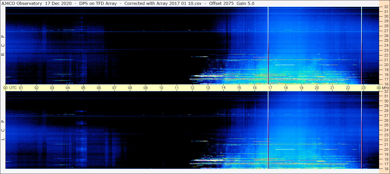The height and width of the screenshot is (174, 390).
Task: Click the 00 UTC label at axis start
Action: coord(5,88)
